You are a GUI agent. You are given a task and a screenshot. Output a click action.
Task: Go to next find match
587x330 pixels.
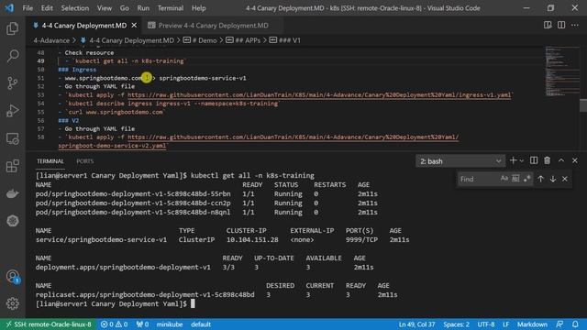[x=552, y=179]
